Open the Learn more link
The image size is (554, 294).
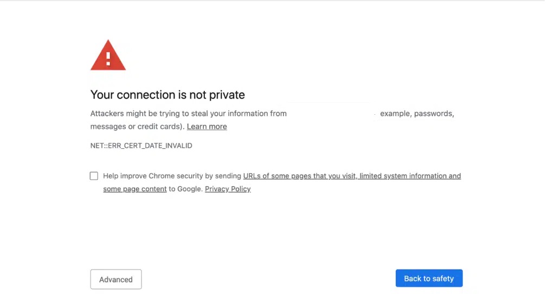207,126
